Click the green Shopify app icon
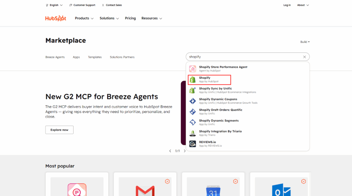 [192, 80]
